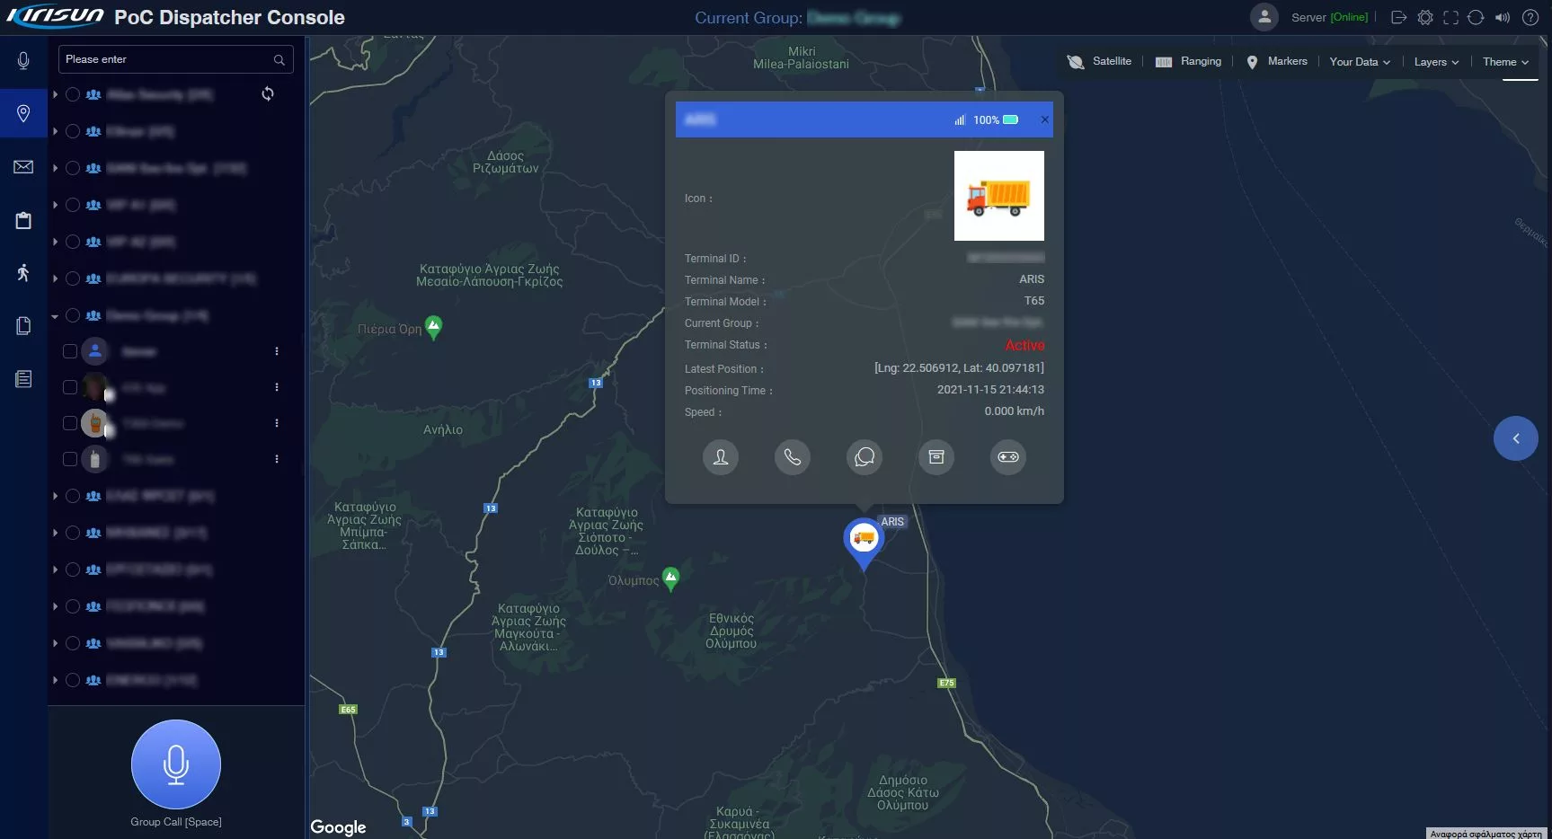
Task: Open the Layers dropdown
Action: [x=1436, y=62]
